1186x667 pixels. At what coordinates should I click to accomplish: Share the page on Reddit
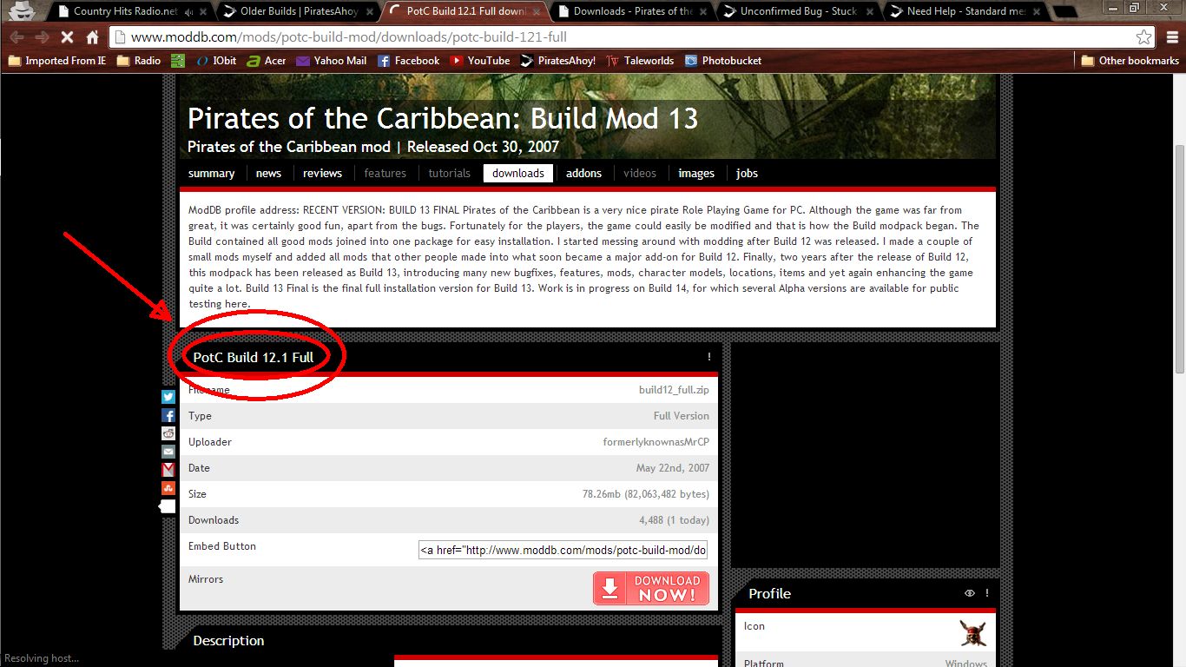[x=168, y=433]
